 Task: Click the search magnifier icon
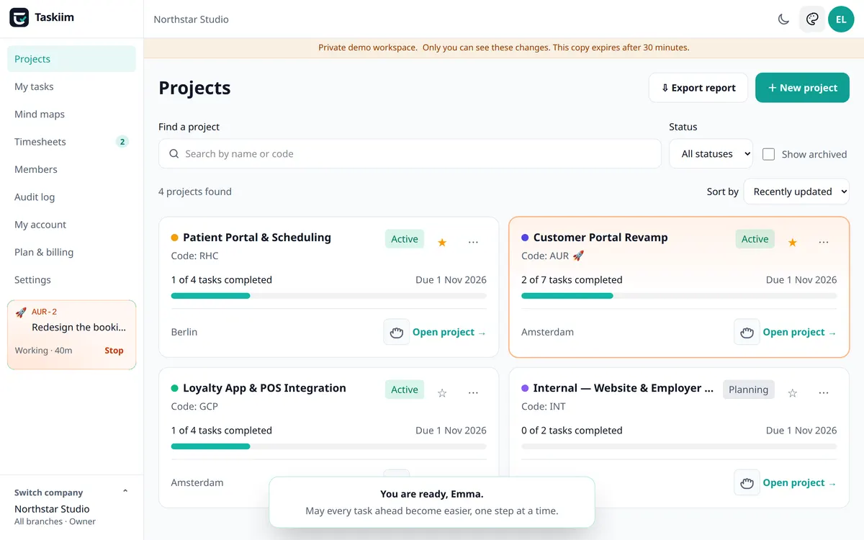[x=174, y=154]
